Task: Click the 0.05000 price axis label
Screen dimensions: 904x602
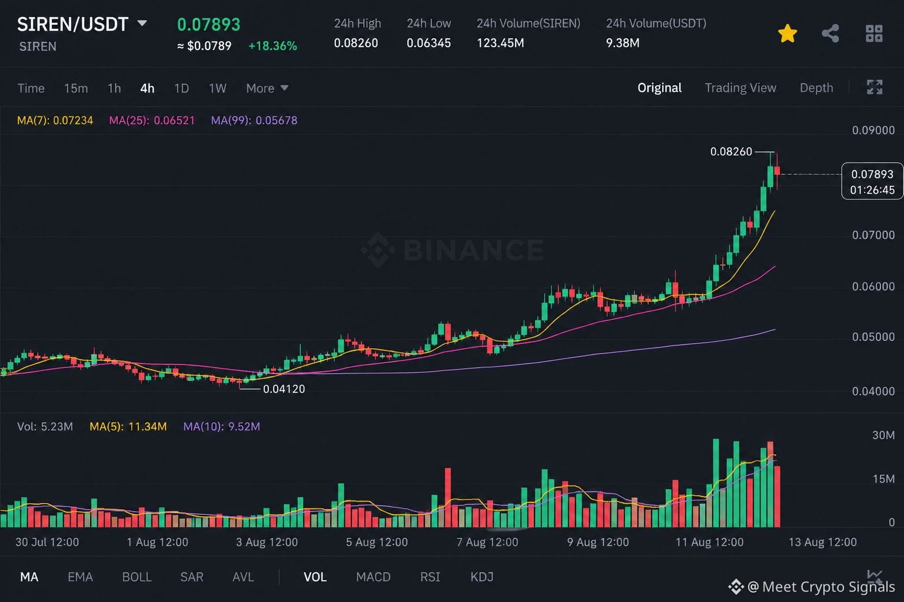Action: [x=873, y=337]
